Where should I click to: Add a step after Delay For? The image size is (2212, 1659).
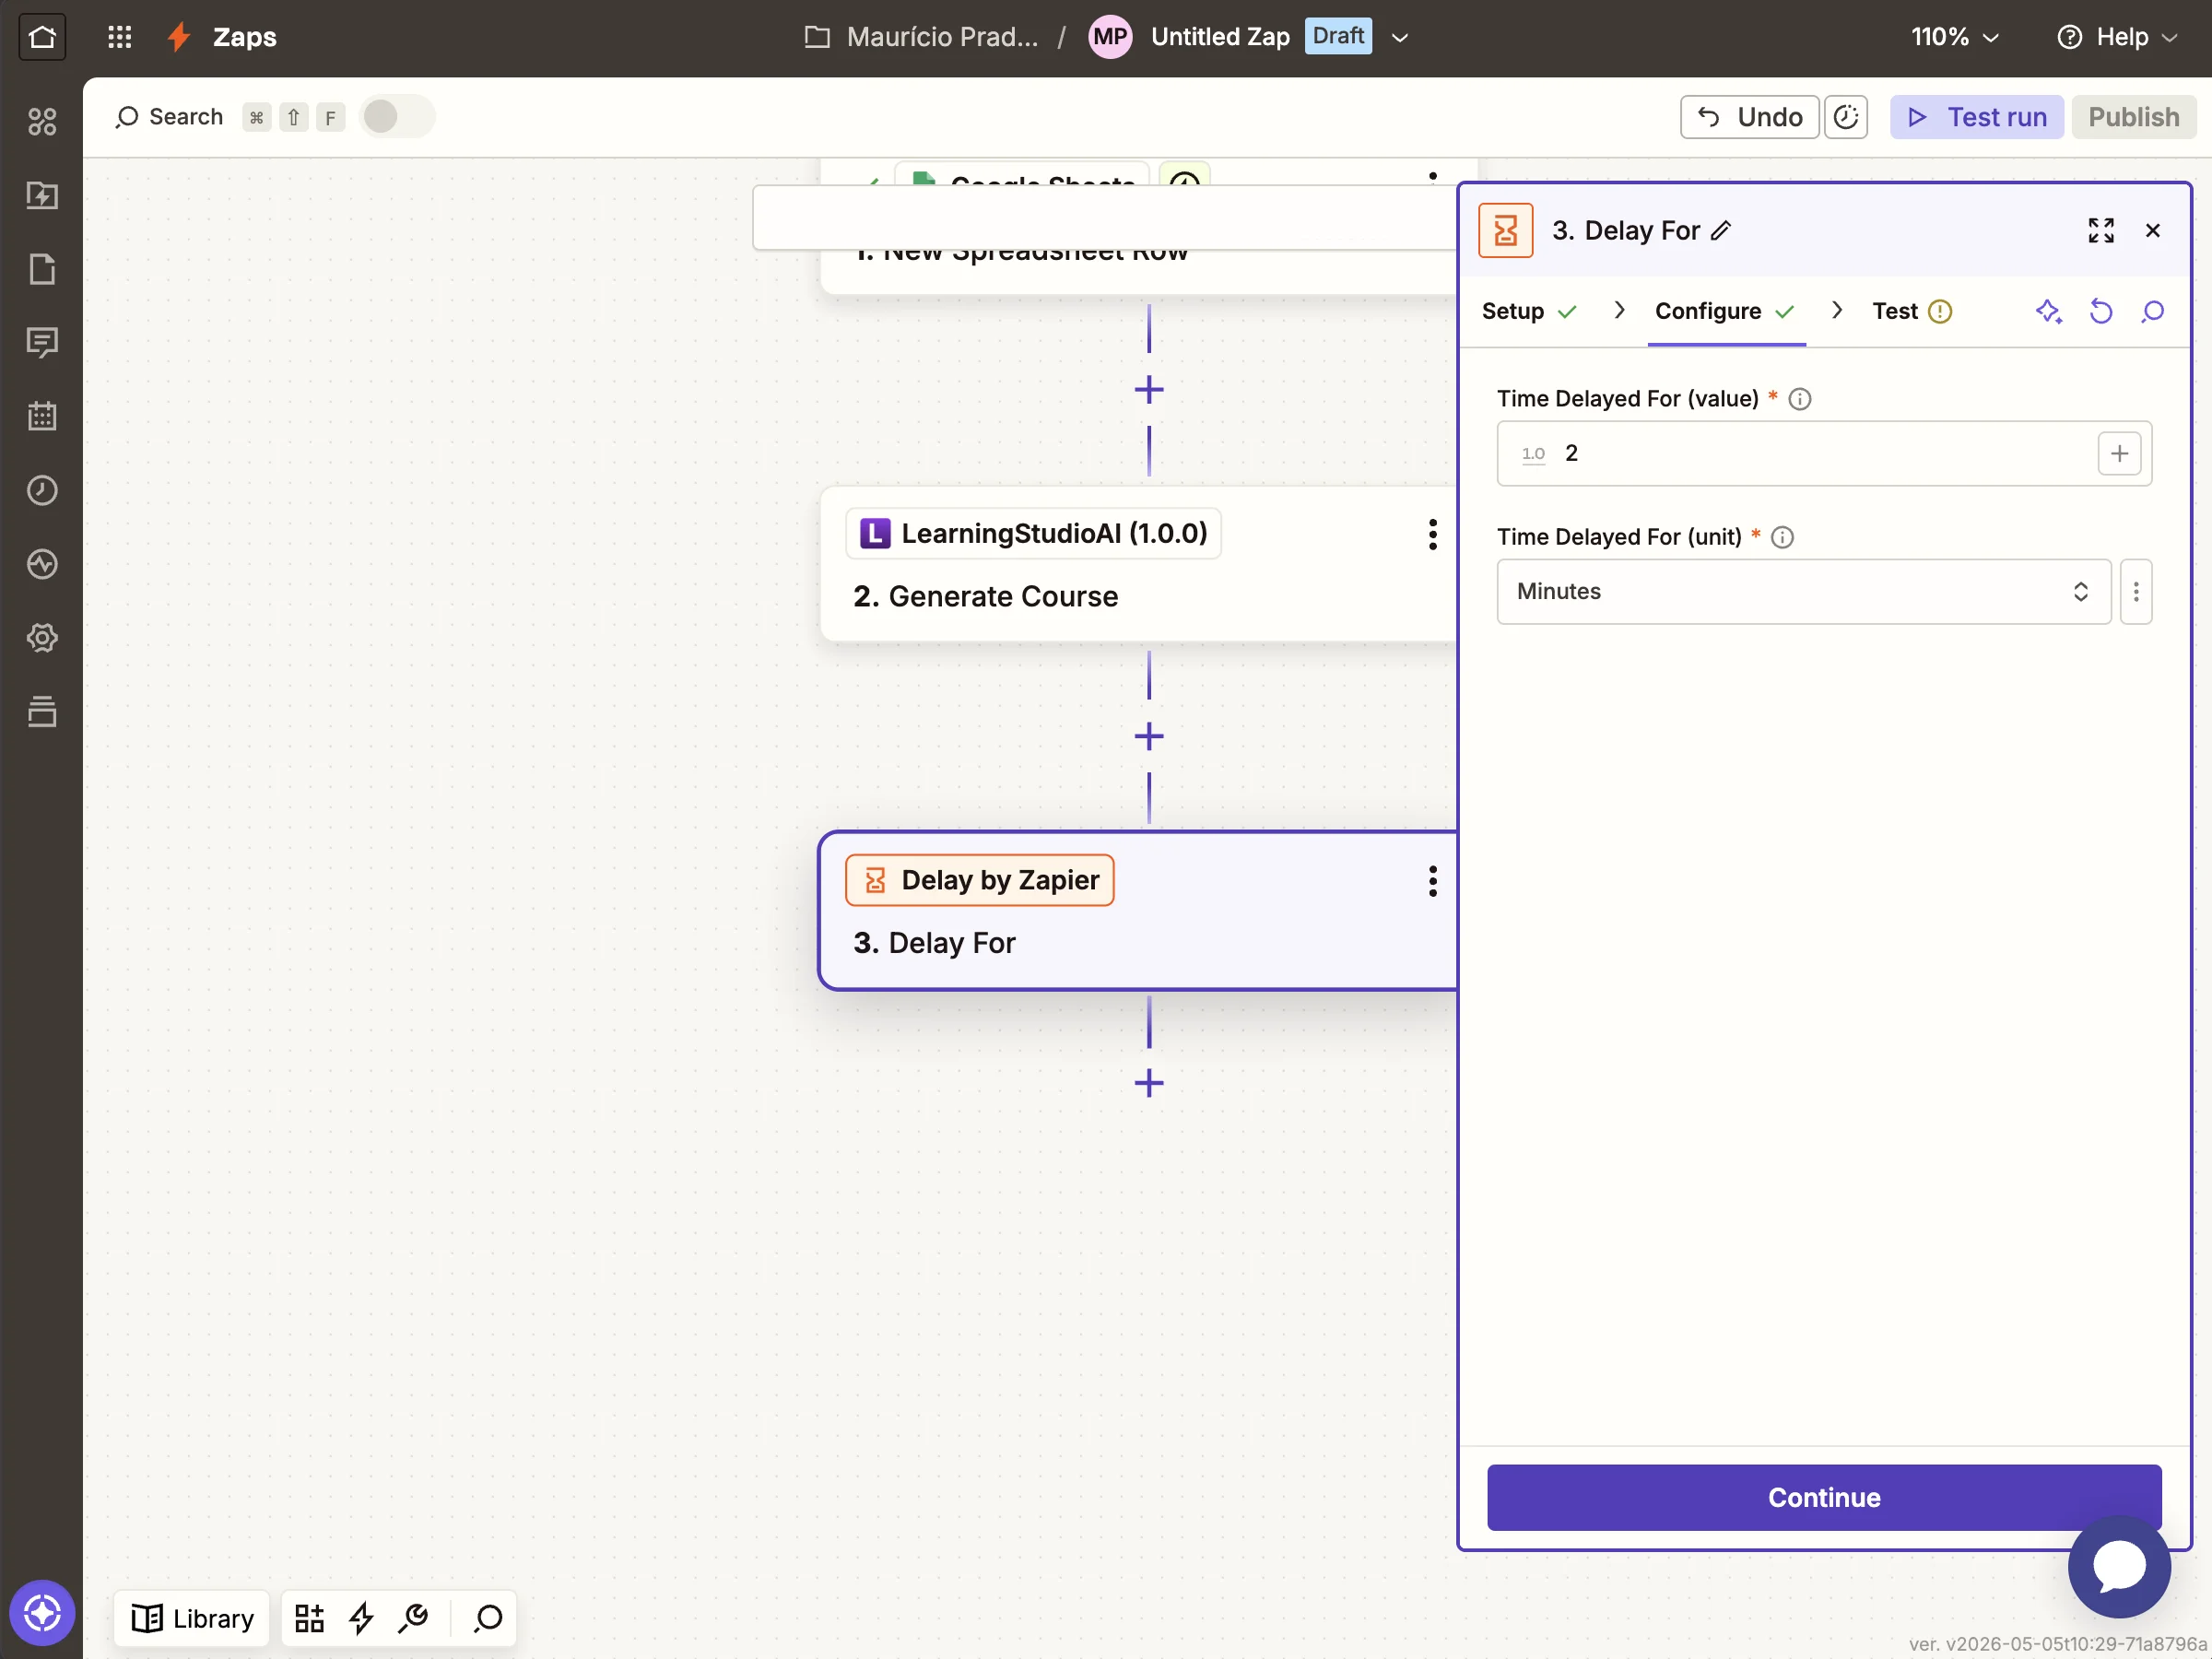point(1149,1083)
